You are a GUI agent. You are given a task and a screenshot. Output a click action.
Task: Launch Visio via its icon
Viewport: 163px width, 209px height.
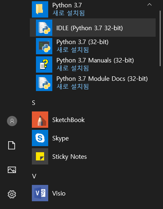40,193
